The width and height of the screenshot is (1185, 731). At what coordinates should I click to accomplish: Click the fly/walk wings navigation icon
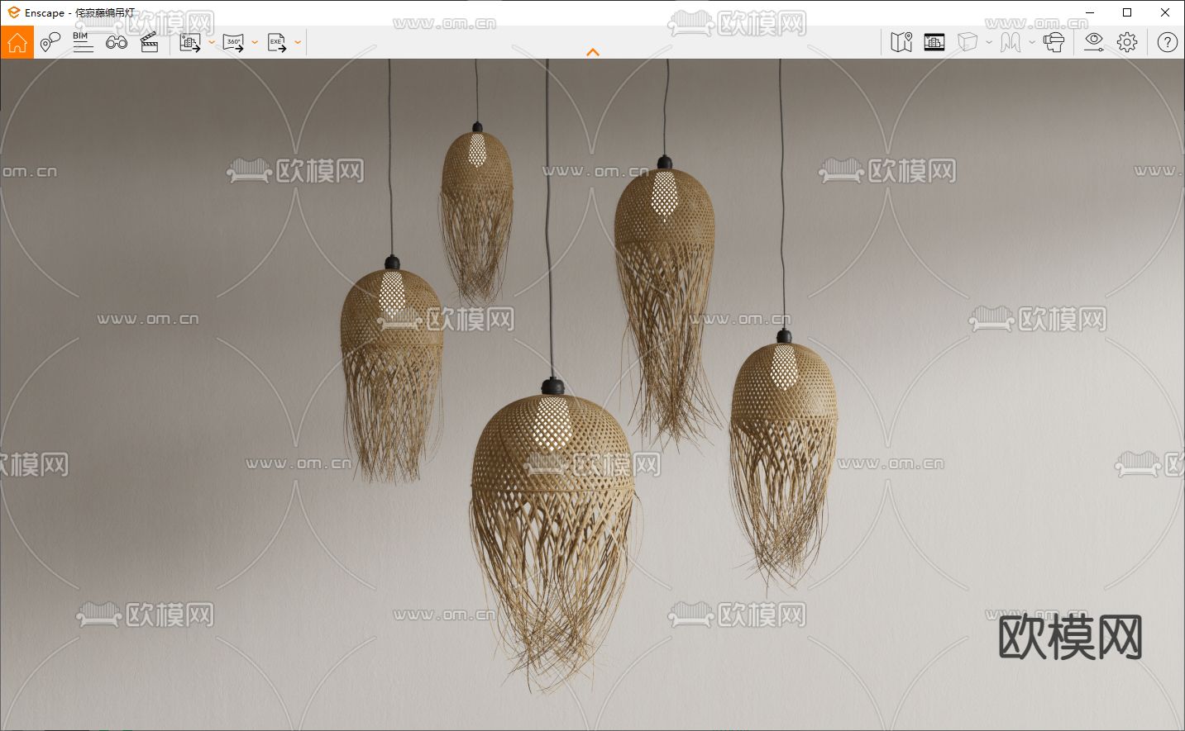pos(1010,42)
